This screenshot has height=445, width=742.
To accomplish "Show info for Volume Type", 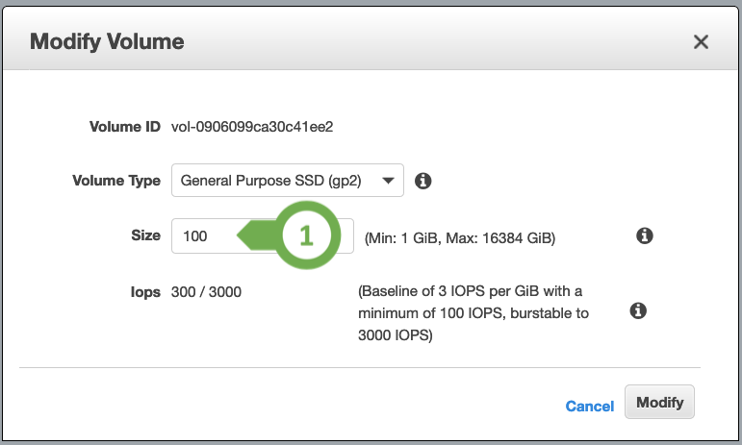I will (x=423, y=181).
